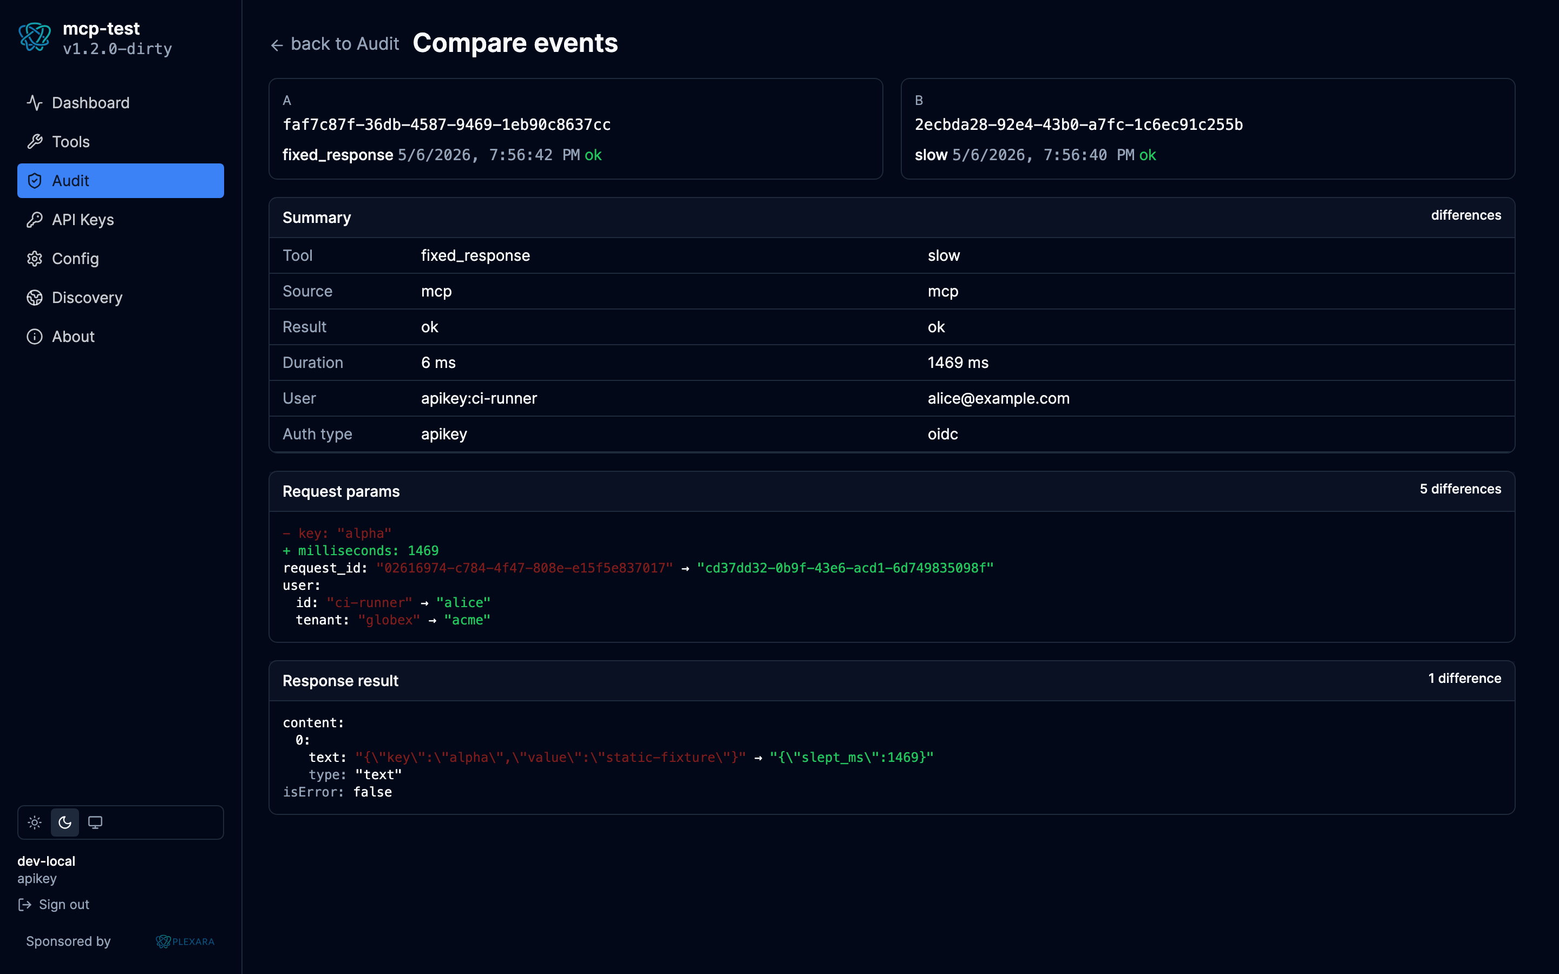This screenshot has height=974, width=1559.
Task: Click added milliseconds: 1469 line
Action: click(x=361, y=551)
